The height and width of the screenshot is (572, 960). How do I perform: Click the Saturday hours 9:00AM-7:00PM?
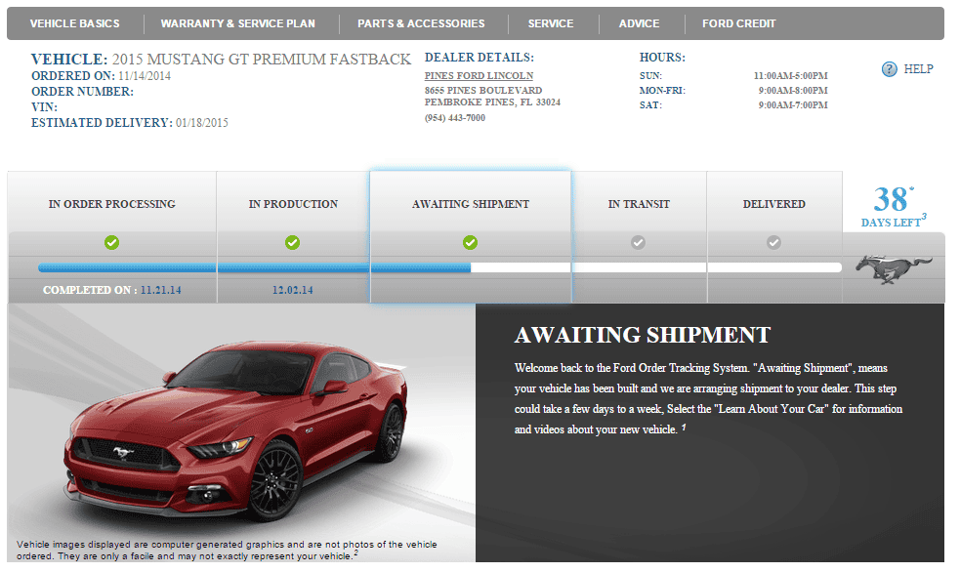[793, 105]
